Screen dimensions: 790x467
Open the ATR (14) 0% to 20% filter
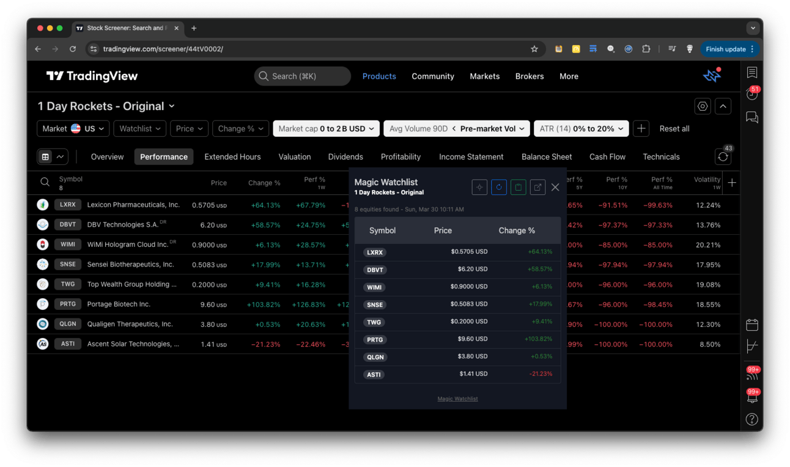point(581,128)
